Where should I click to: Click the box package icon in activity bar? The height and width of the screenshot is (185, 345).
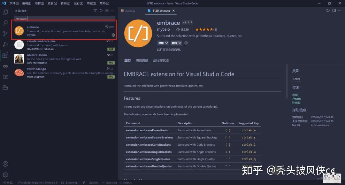[x=5, y=77]
